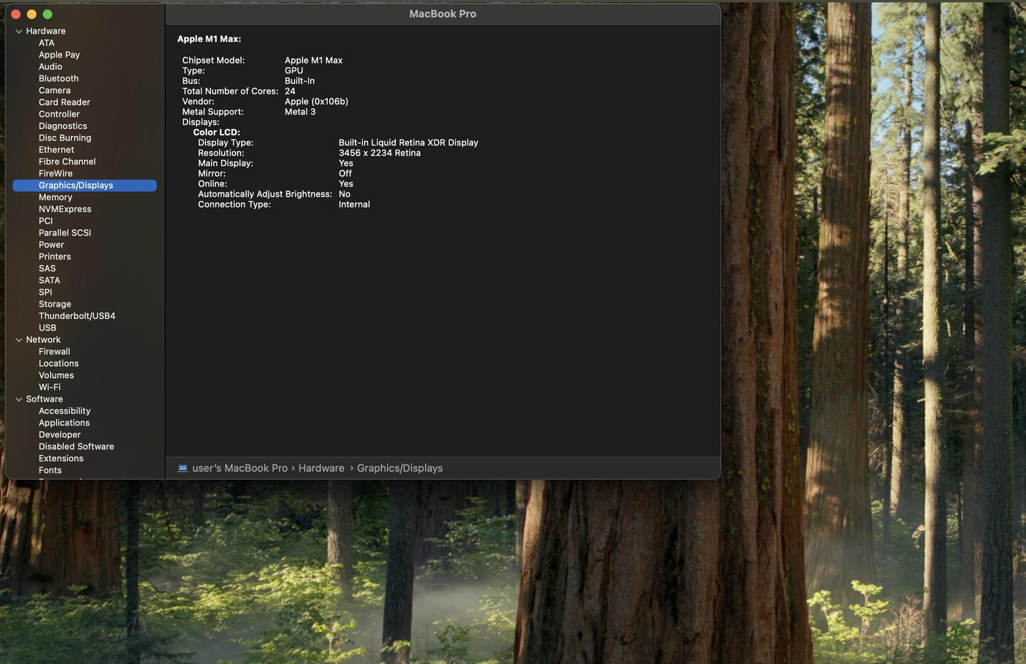Click the Metal Support value "Metal 3"
The height and width of the screenshot is (664, 1026).
(300, 112)
